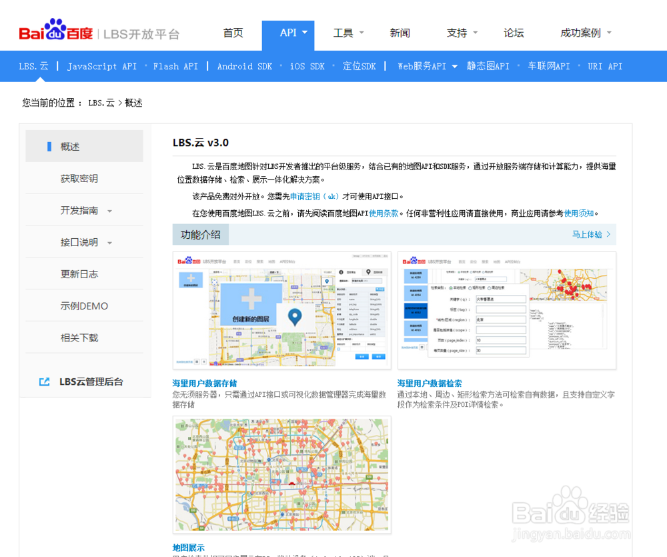667x557 pixels.
Task: Click the LBS.云 v3.0 title
Action: point(201,143)
